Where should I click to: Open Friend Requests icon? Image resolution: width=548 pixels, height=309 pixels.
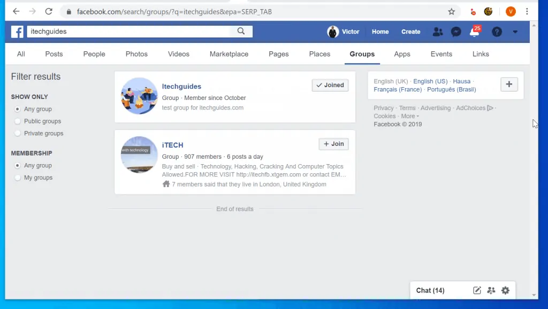(438, 32)
